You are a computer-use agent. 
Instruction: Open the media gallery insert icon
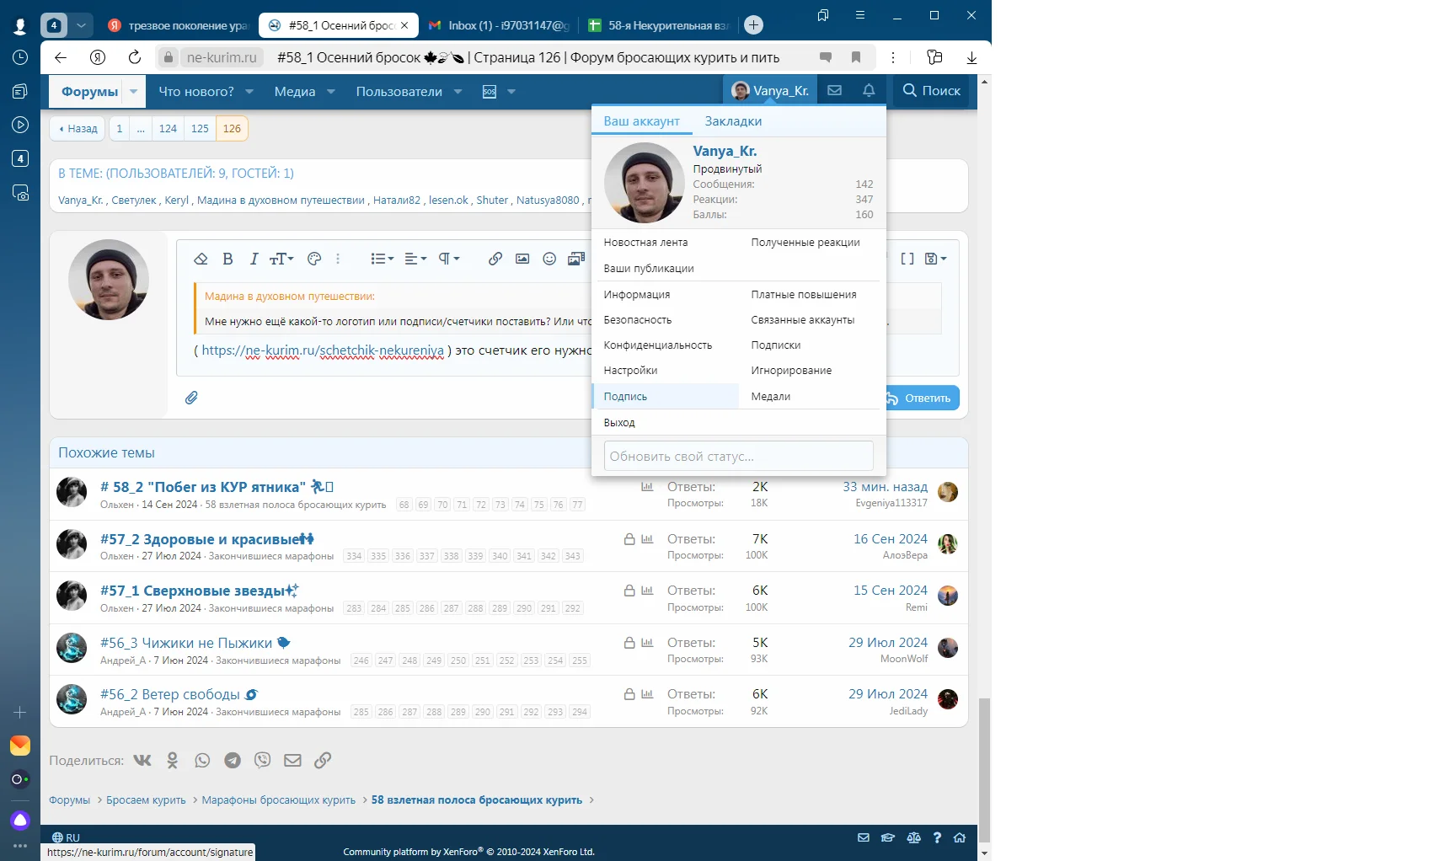[x=576, y=259]
